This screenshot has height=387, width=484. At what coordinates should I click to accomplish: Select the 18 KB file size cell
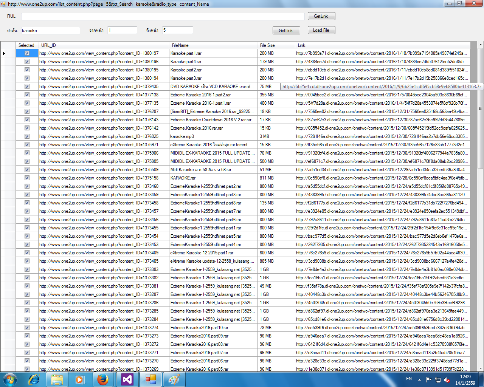[x=276, y=111]
